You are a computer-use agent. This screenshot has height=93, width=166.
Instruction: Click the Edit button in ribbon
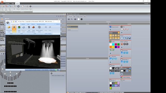[14, 7]
